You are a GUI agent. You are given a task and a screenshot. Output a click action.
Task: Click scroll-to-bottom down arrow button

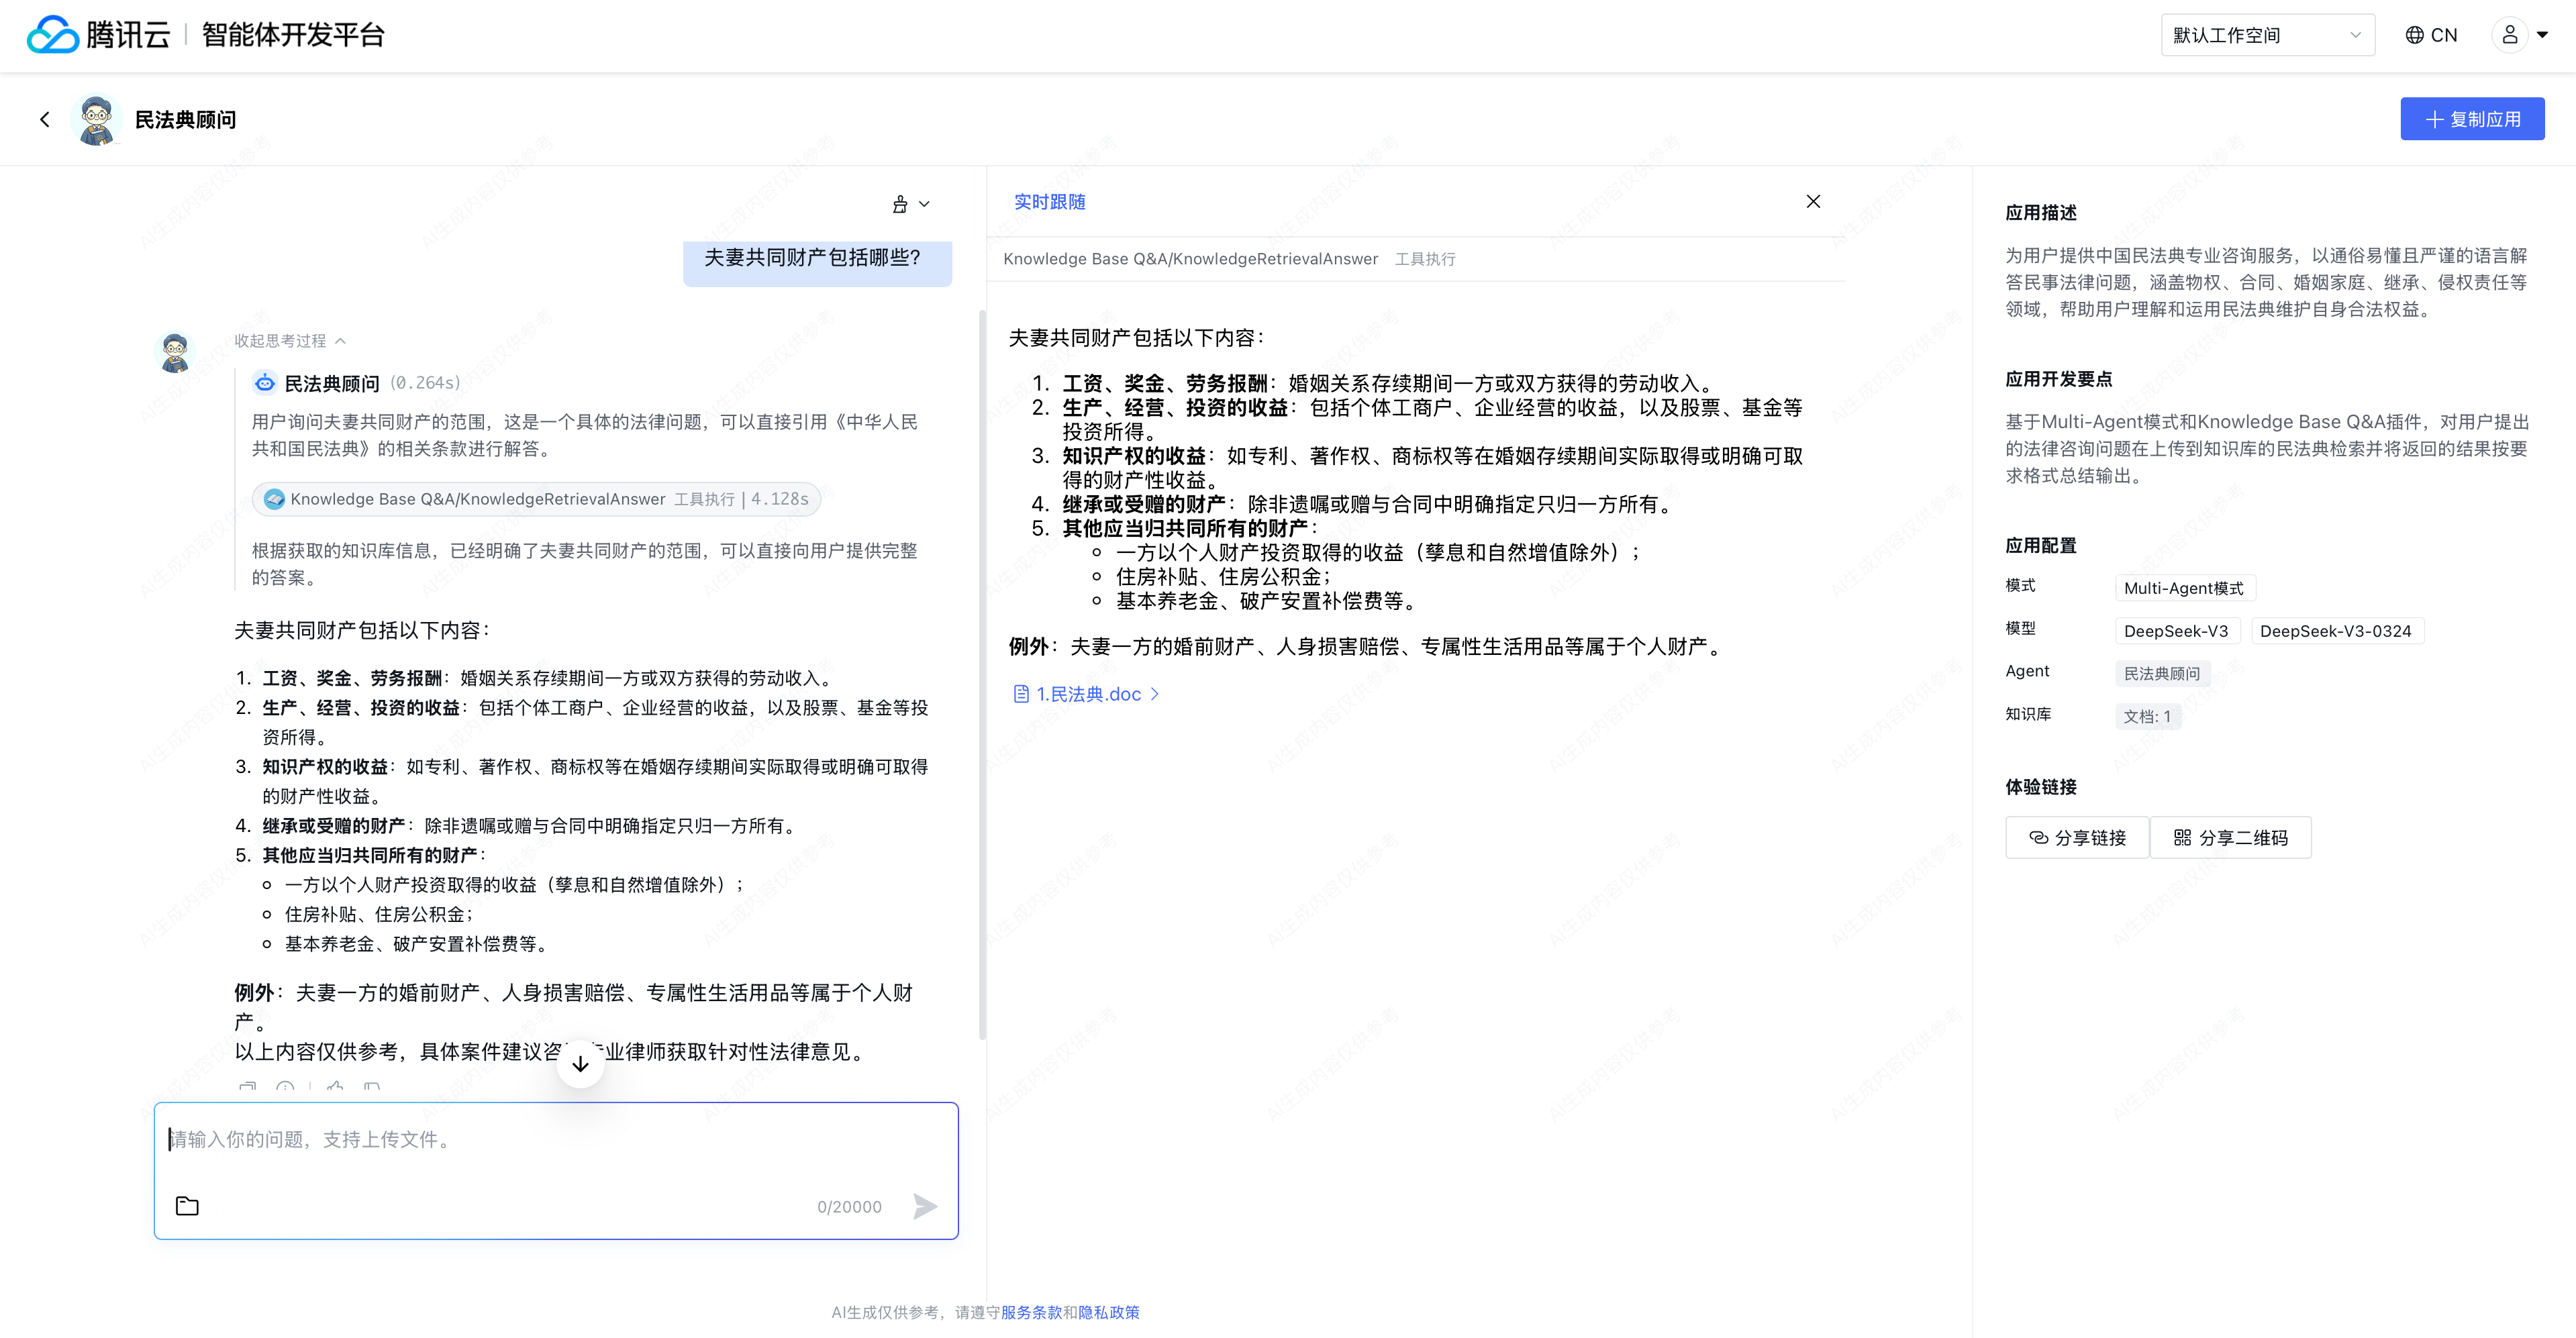coord(580,1063)
